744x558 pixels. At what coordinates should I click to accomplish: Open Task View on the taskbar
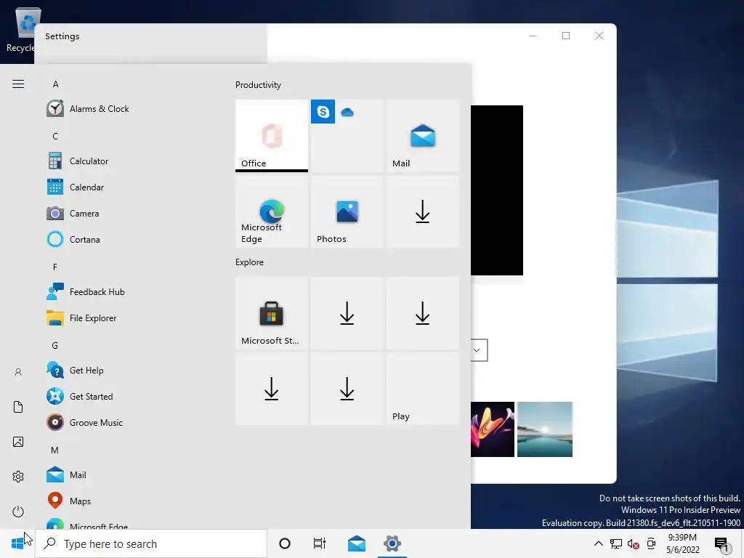[320, 543]
